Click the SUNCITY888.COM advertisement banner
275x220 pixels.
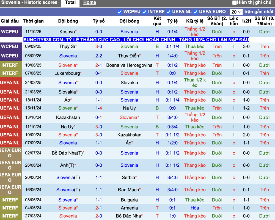[136, 40]
